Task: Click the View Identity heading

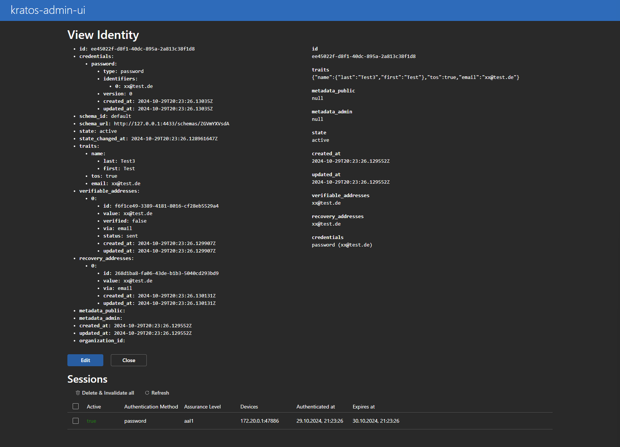Action: click(x=103, y=35)
